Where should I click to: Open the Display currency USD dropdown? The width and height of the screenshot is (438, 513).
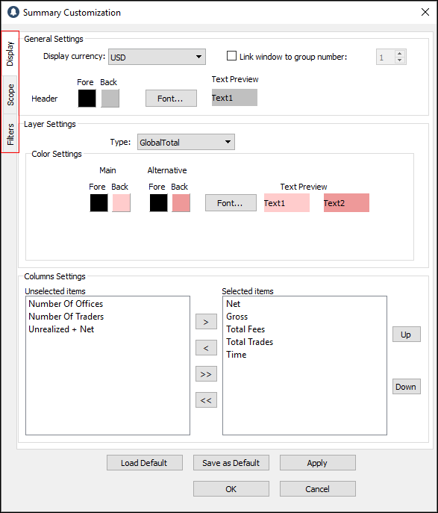coord(157,57)
